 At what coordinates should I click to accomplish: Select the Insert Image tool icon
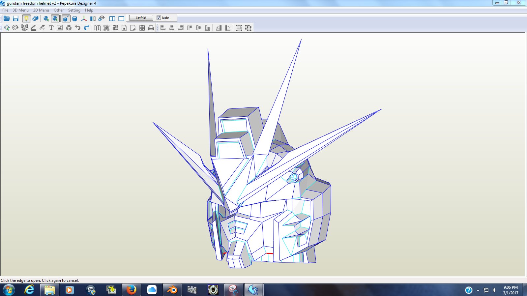coord(60,28)
